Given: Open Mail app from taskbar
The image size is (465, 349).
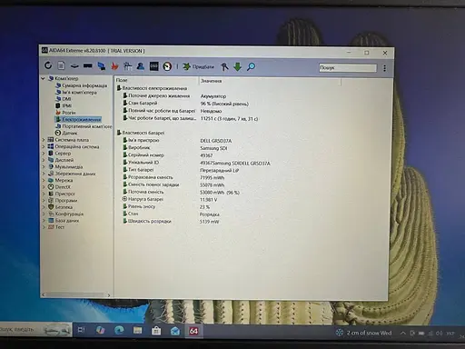Looking at the screenshot, I should click(175, 331).
